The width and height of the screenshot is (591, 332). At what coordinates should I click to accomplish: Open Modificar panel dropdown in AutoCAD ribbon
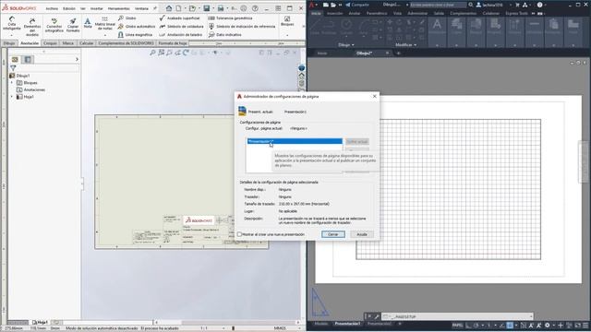(405, 45)
